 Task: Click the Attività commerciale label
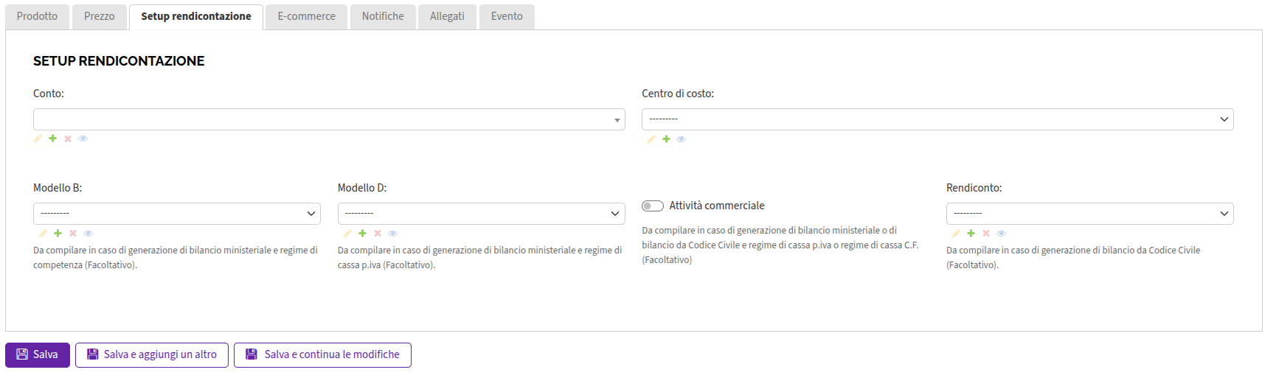(x=717, y=206)
